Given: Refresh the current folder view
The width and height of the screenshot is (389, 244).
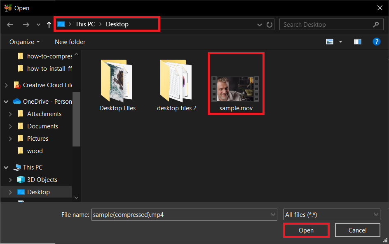Looking at the screenshot, I should pyautogui.click(x=269, y=24).
